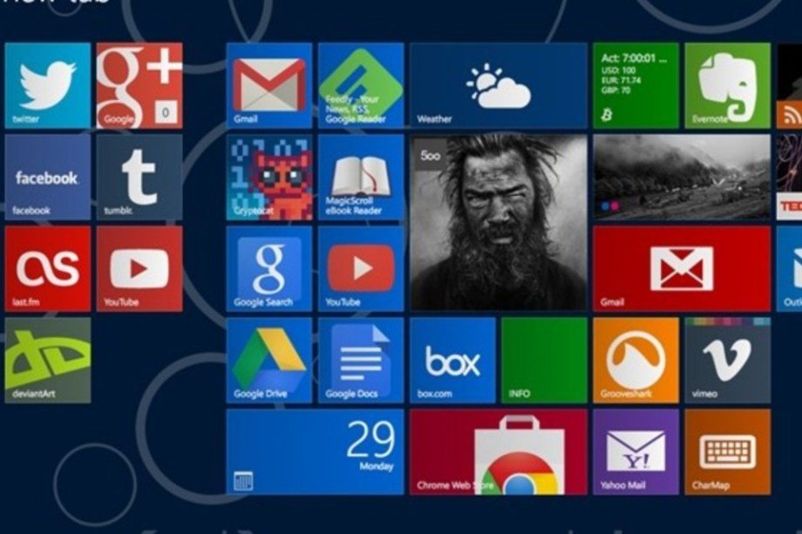
Task: Open the Flickr misty landscape photo tile
Action: pyautogui.click(x=682, y=177)
